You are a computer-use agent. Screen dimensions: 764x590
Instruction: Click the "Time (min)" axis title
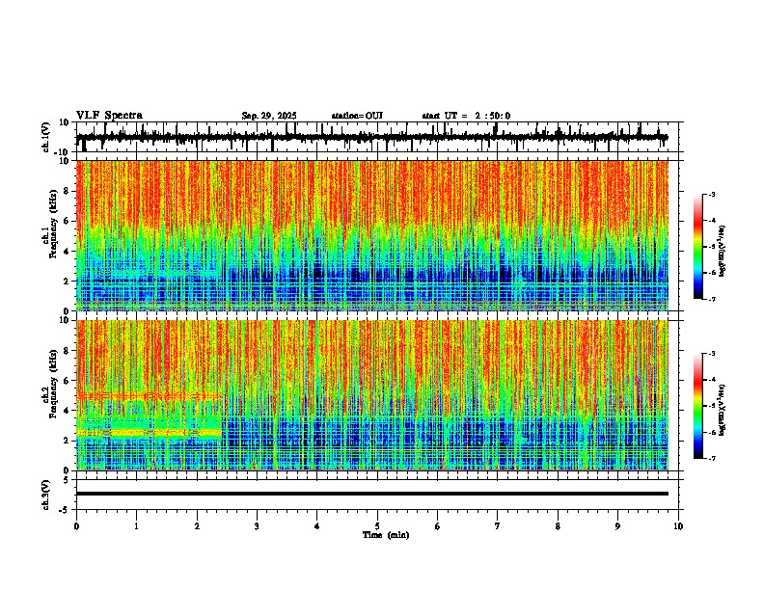click(x=386, y=535)
